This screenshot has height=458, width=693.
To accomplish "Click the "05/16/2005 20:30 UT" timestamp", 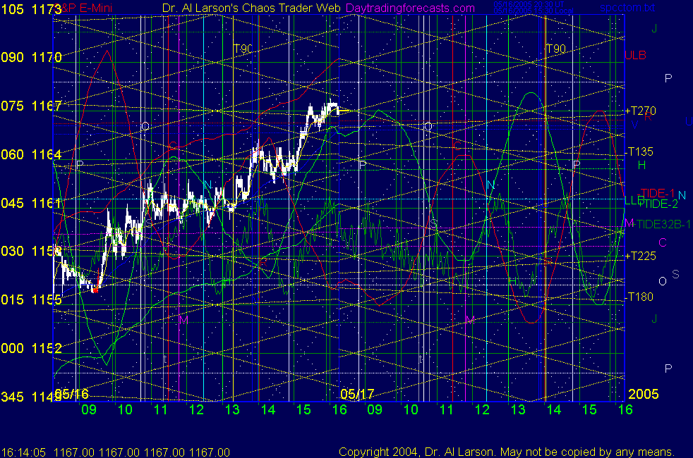I will coord(529,4).
